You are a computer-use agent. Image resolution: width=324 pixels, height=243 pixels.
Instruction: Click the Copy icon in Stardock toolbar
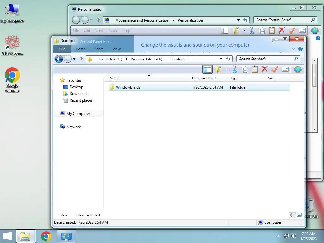[245, 69]
